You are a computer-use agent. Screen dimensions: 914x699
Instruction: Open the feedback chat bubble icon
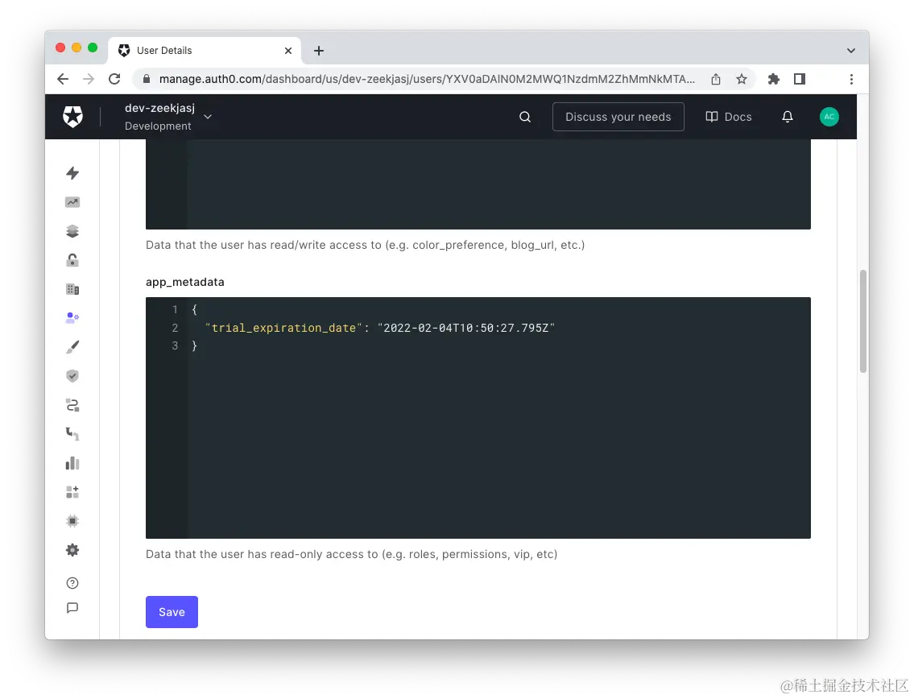pyautogui.click(x=72, y=608)
